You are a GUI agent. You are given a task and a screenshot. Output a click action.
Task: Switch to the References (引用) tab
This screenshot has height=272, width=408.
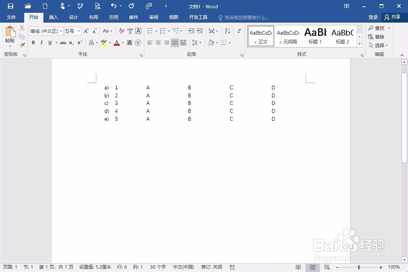[x=113, y=17]
